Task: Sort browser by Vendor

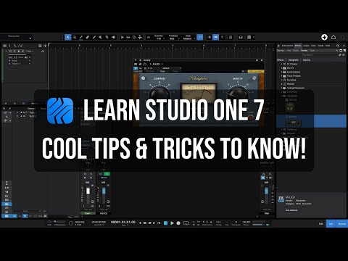Action: click(304, 51)
